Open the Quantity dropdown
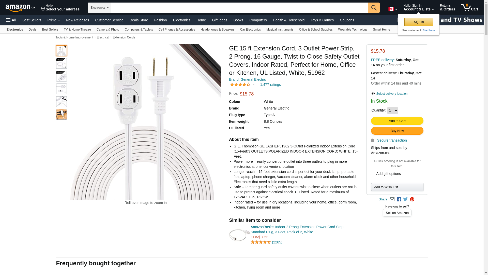This screenshot has width=488, height=275. [392, 111]
